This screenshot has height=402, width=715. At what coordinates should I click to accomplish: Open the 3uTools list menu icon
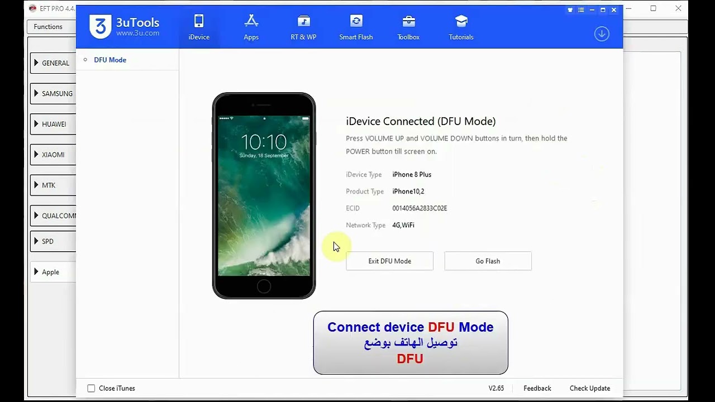coord(581,10)
